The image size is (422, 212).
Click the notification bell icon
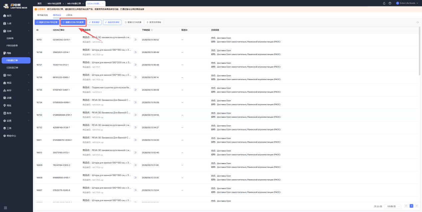(x=384, y=3)
